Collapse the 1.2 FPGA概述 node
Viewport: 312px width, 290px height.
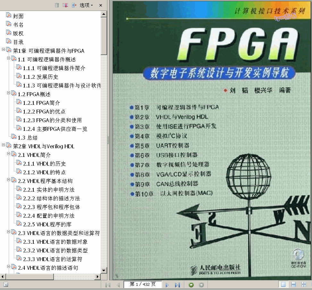tap(8, 93)
